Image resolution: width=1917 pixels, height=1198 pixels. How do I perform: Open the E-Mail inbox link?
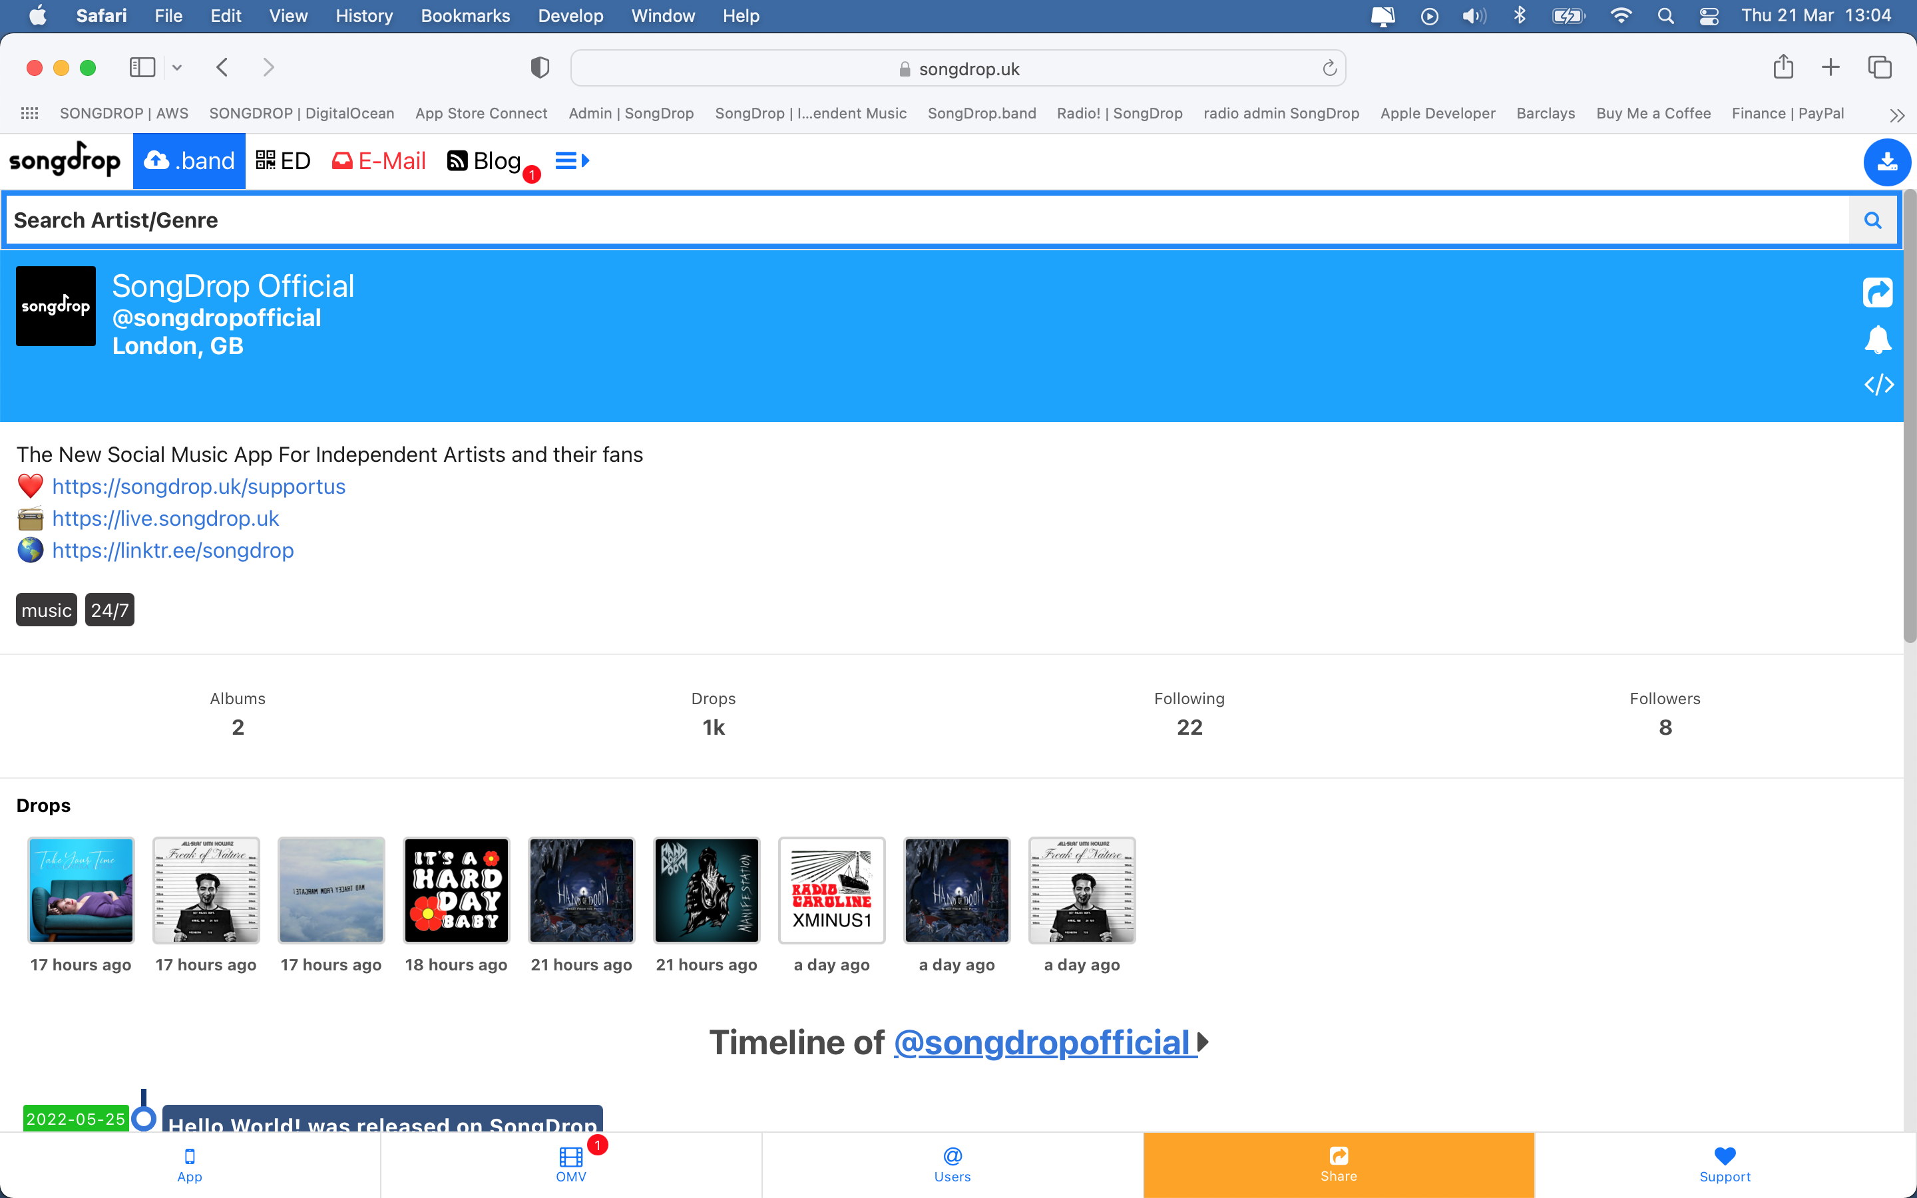pyautogui.click(x=379, y=161)
